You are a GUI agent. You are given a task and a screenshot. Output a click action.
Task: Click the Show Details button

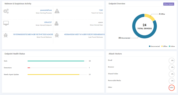[169, 4]
